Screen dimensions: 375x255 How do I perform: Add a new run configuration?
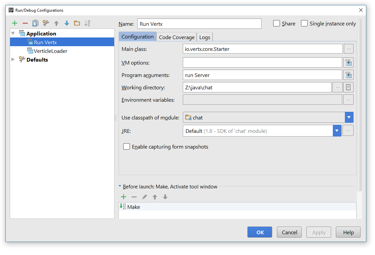[15, 23]
